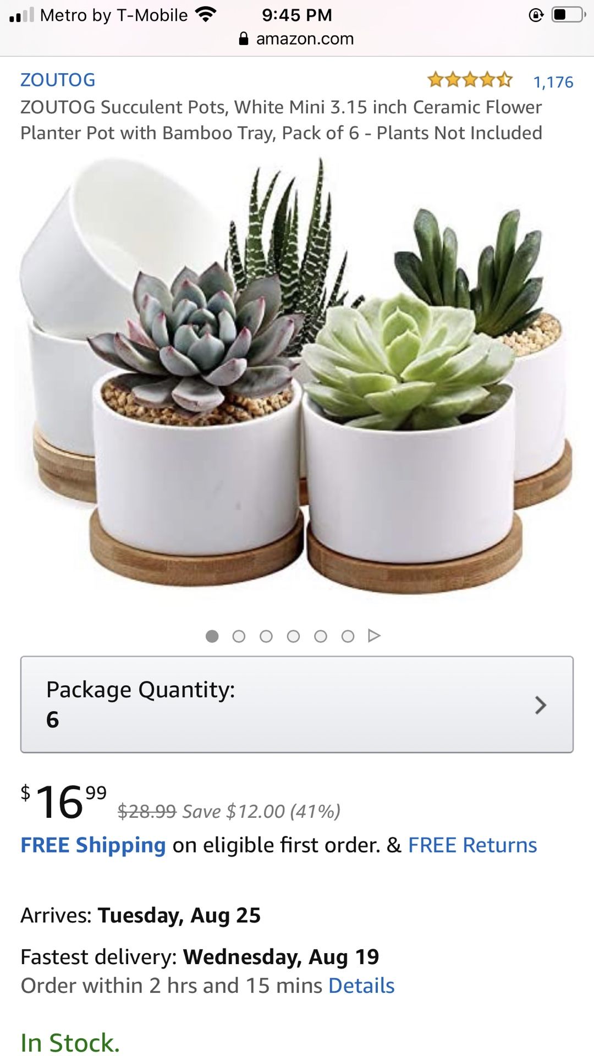Image resolution: width=594 pixels, height=1056 pixels.
Task: Select the sixth image carousel dot
Action: (348, 636)
